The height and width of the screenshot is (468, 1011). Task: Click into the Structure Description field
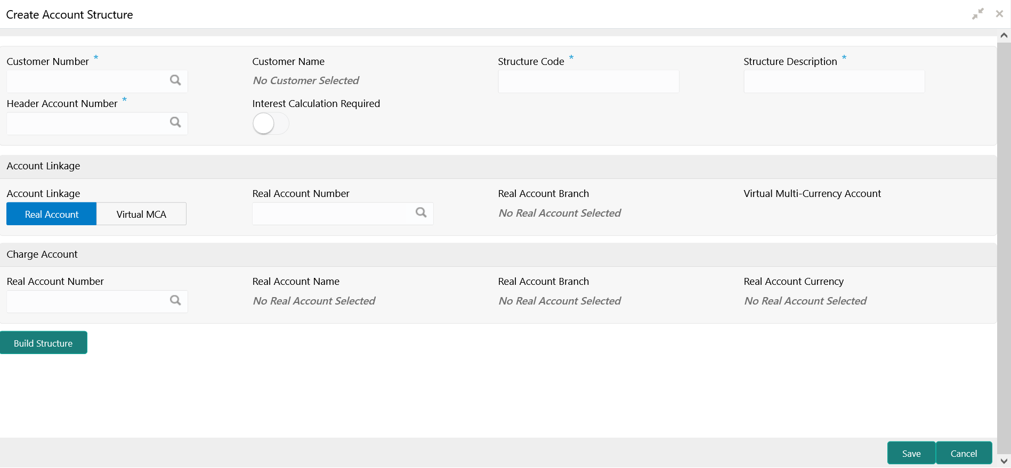click(x=834, y=81)
